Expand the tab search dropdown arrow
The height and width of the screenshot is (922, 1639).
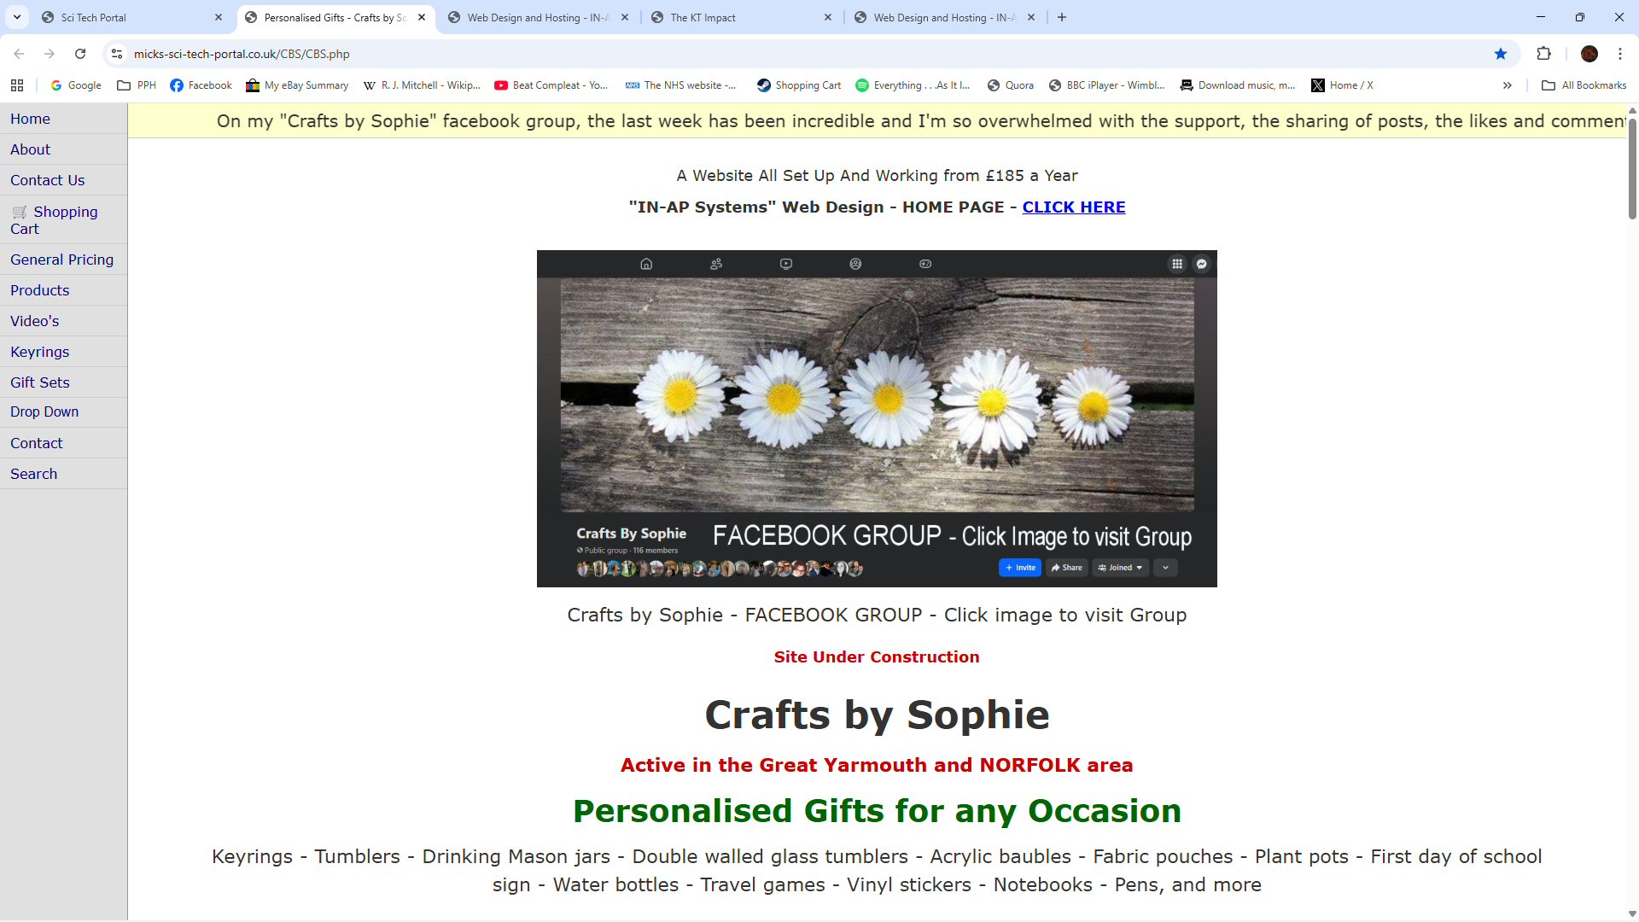[17, 17]
